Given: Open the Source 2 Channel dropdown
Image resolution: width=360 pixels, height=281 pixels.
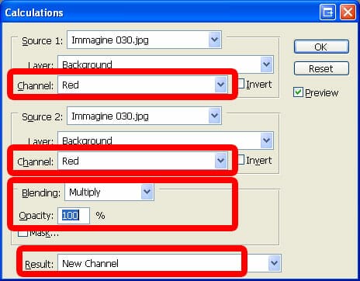Looking at the screenshot, I should (143, 161).
